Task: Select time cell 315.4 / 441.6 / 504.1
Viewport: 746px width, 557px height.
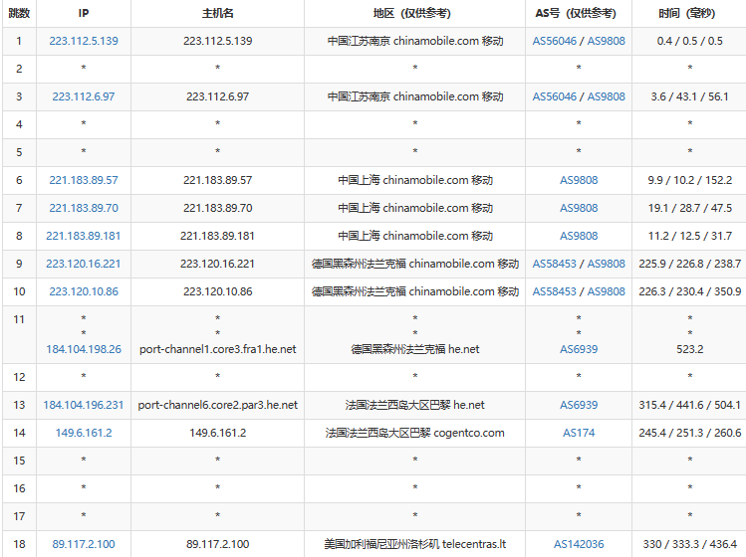Action: click(689, 405)
